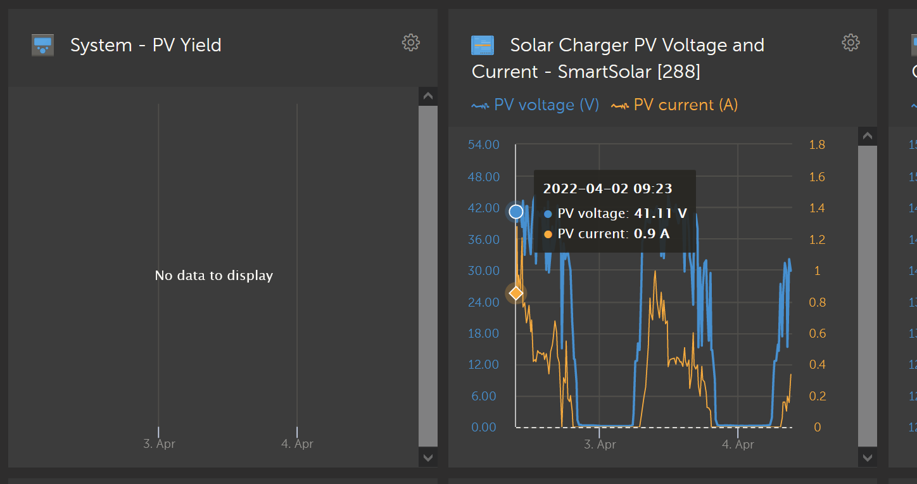Click the 3. Apr axis label on SmartSolar chart

[600, 444]
